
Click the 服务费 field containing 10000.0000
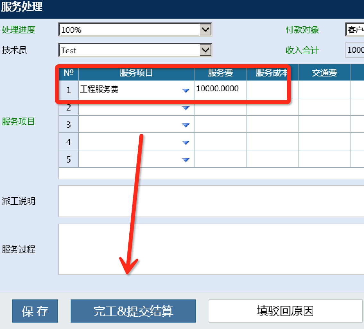pyautogui.click(x=221, y=89)
